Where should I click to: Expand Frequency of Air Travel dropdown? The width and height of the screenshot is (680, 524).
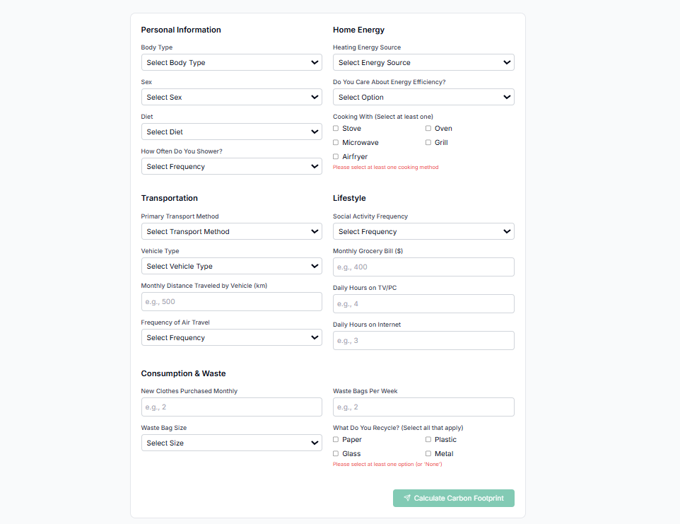tap(231, 337)
